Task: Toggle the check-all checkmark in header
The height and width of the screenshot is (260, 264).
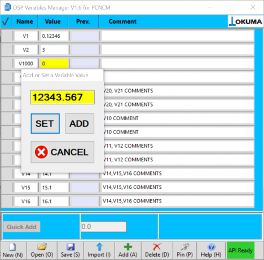Action: (6, 21)
